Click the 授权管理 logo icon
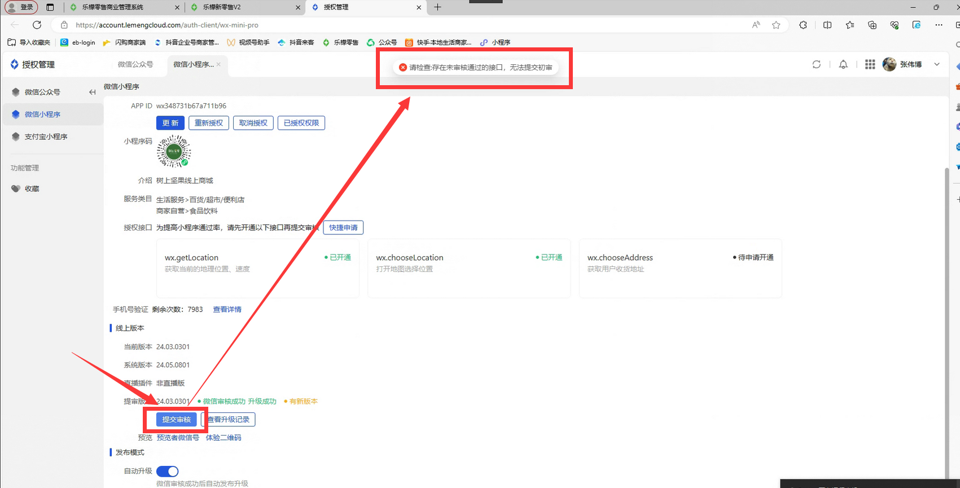960x488 pixels. click(x=15, y=64)
